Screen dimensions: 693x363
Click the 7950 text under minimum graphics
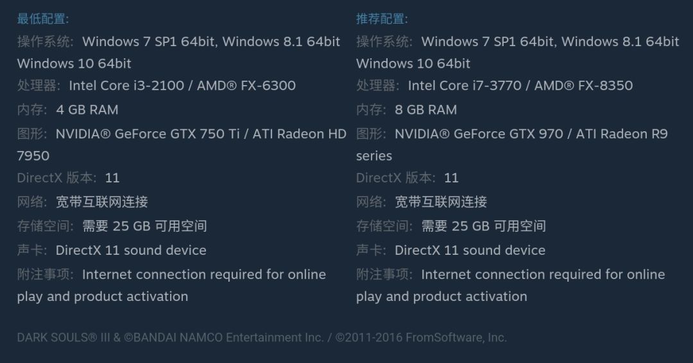(33, 156)
